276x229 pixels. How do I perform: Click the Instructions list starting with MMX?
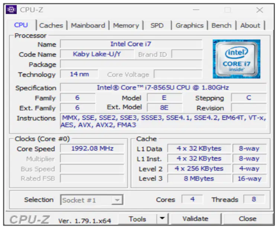tap(163, 121)
